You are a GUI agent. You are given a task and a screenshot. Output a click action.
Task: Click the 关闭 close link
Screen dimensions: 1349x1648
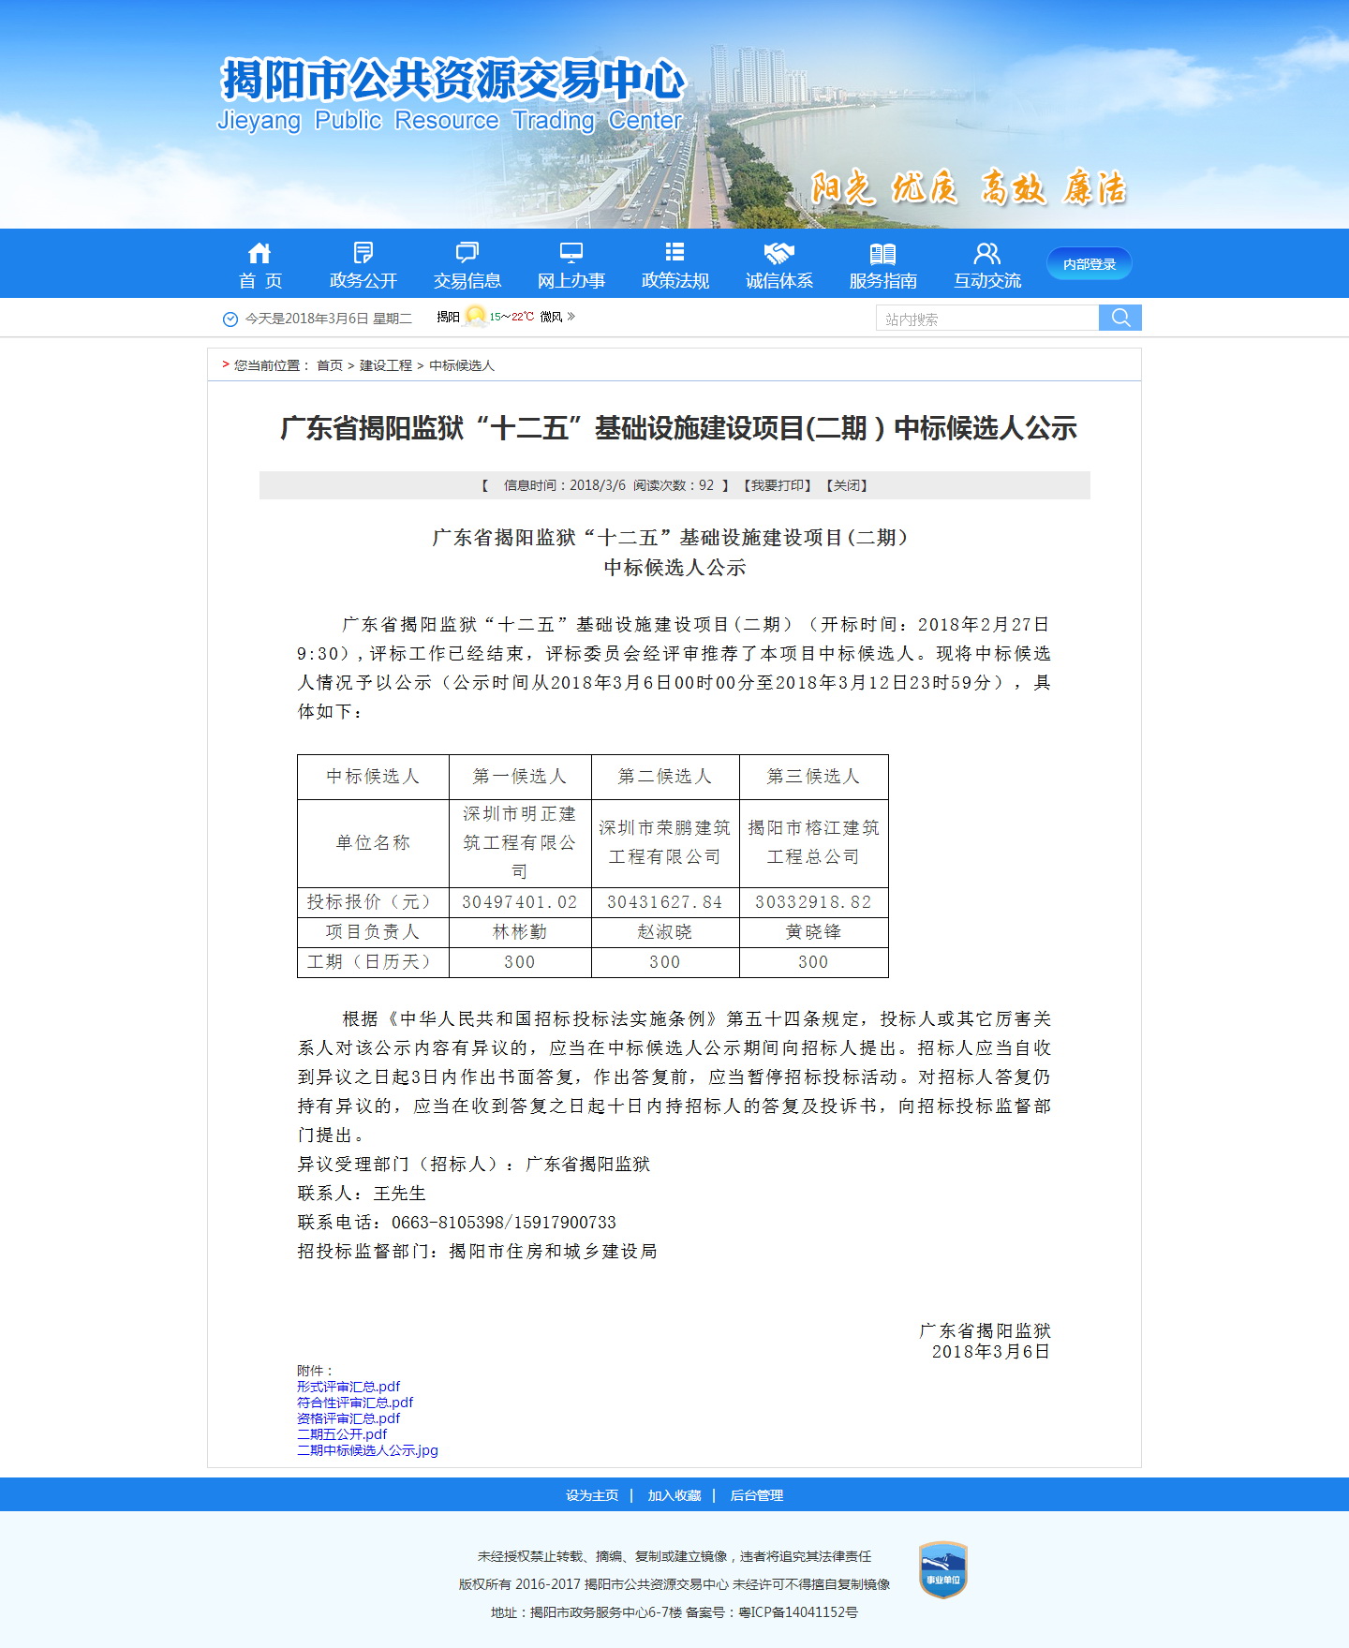coord(847,485)
